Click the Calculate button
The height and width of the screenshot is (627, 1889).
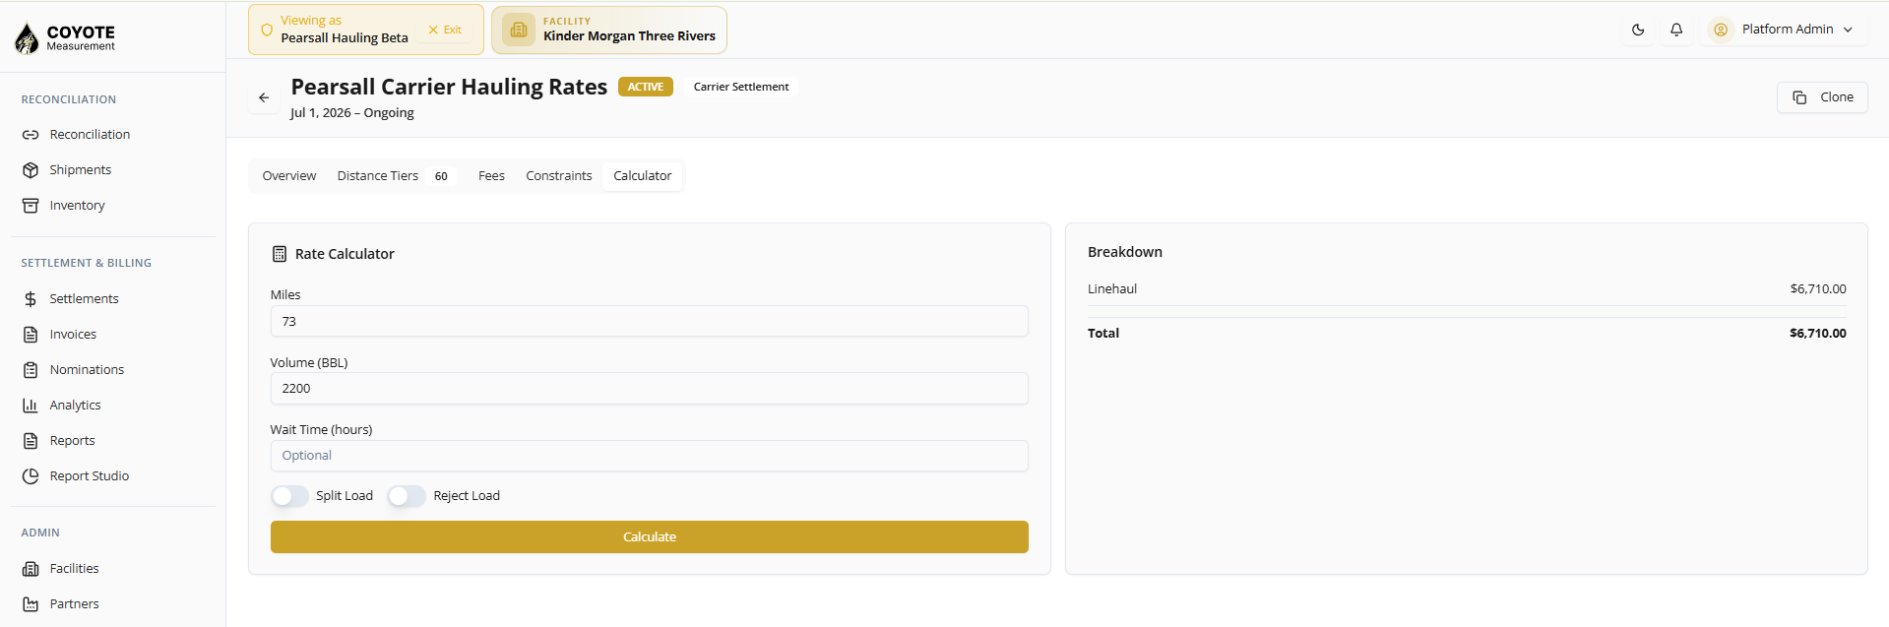[650, 537]
